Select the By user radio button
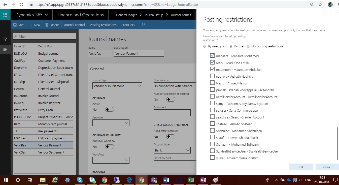The height and width of the screenshot is (185, 339). point(231,46)
